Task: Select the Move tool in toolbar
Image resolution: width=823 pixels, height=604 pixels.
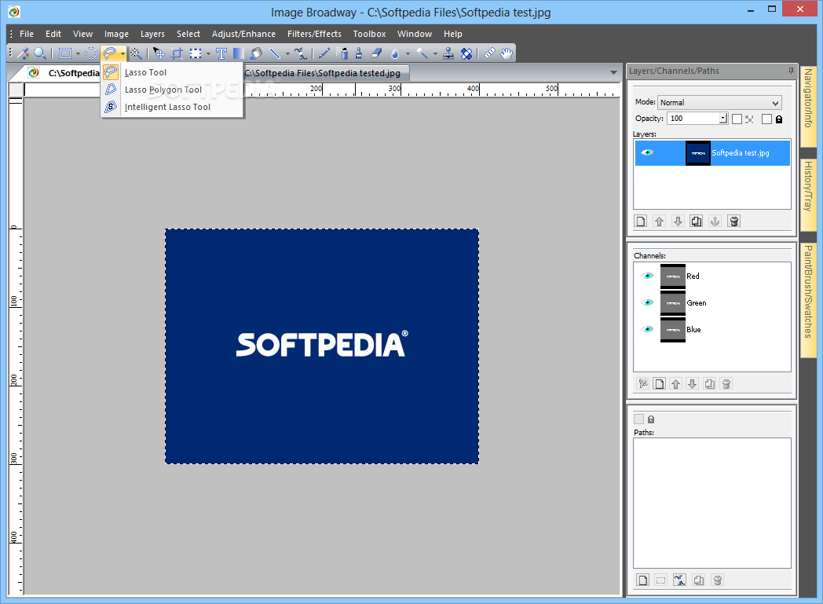Action: tap(159, 53)
